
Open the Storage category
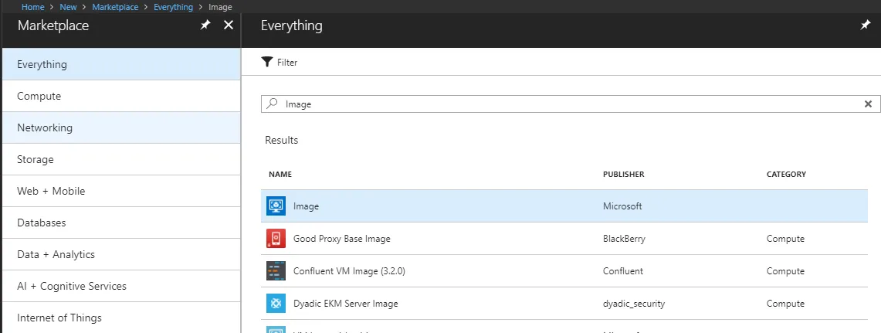36,159
